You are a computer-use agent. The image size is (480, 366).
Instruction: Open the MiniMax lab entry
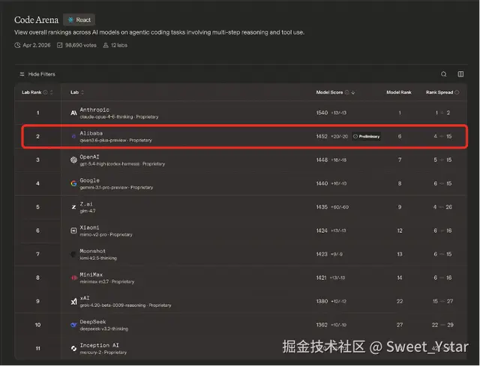(91, 275)
